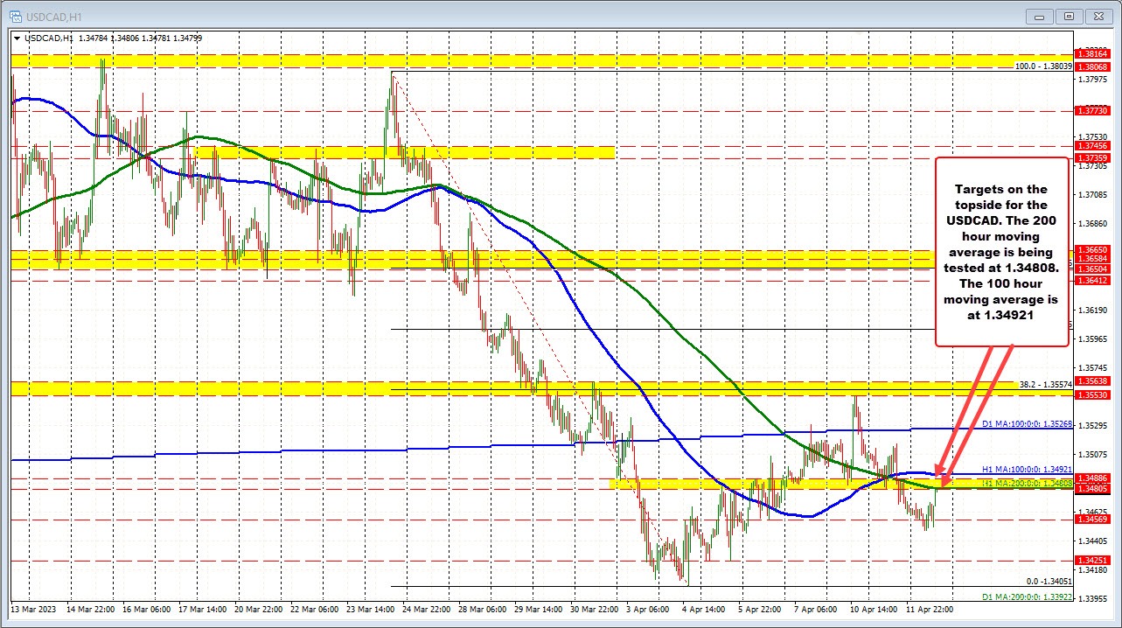Viewport: 1122px width, 628px height.
Task: Click the 1.37085 price axis value
Action: point(1093,194)
